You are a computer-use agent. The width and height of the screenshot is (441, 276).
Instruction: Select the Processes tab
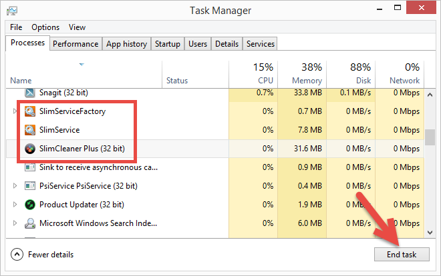27,43
